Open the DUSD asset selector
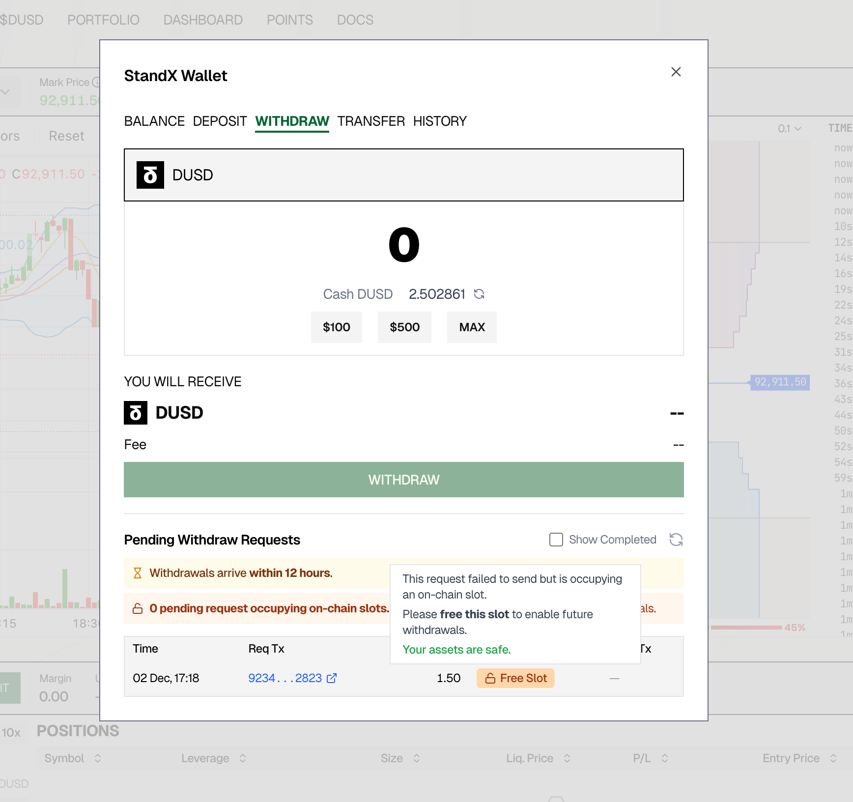The image size is (853, 802). coord(403,175)
